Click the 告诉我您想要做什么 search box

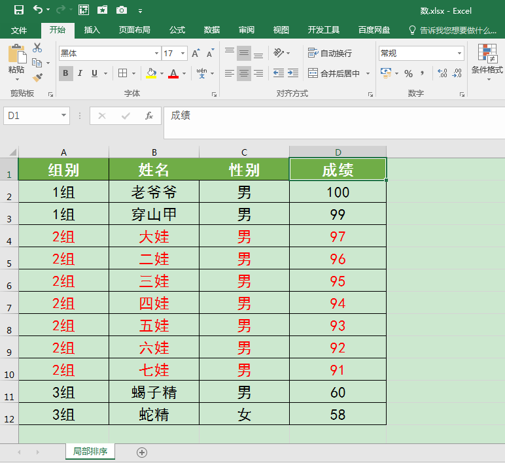(453, 31)
